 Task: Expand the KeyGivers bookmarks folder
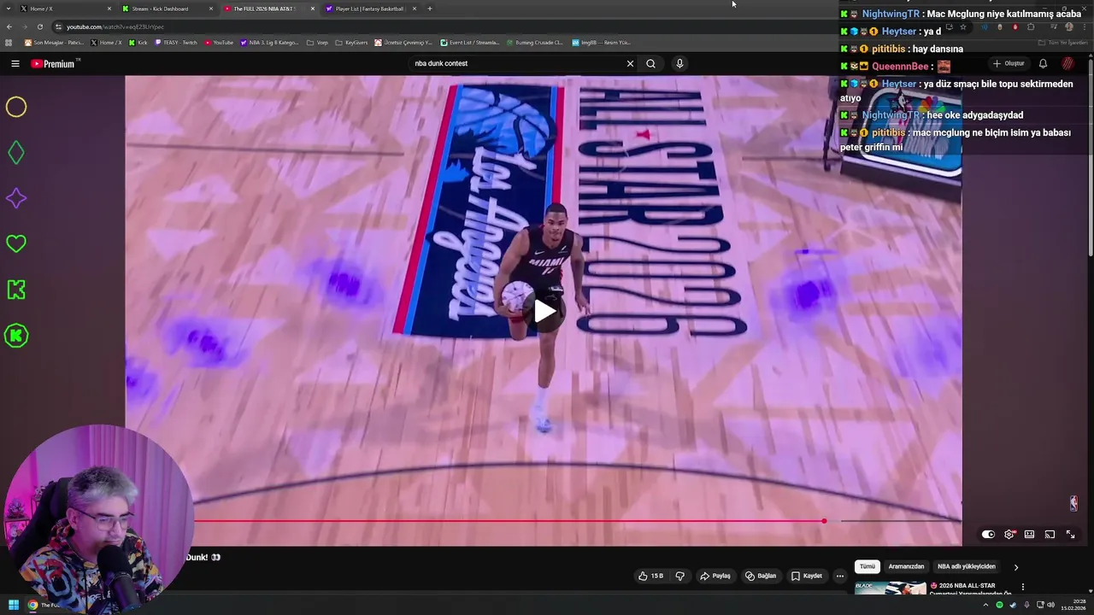351,43
